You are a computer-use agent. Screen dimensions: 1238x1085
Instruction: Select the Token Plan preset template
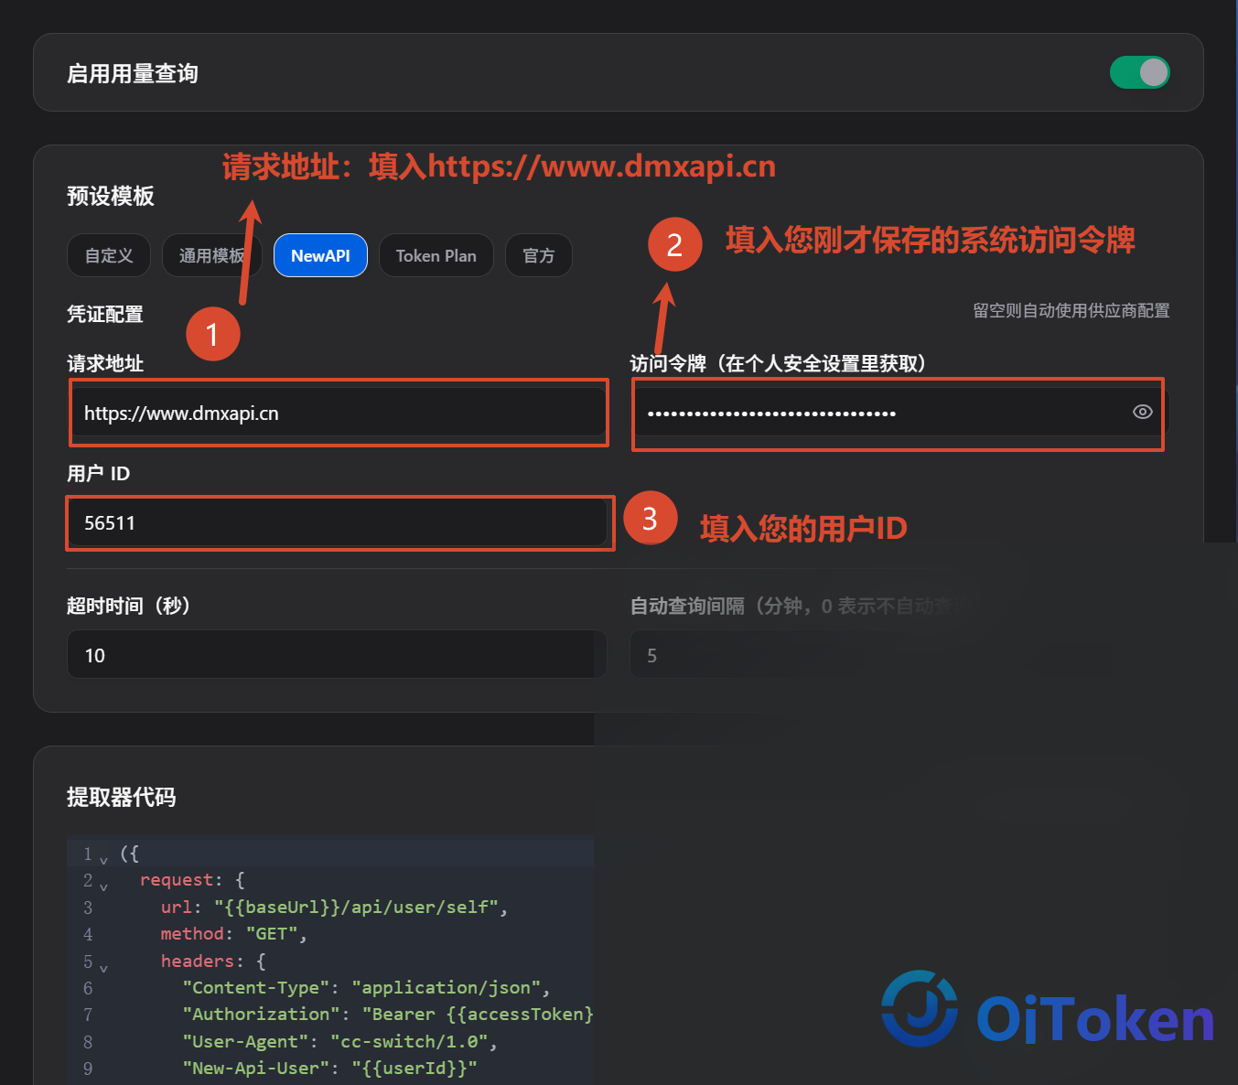[436, 255]
